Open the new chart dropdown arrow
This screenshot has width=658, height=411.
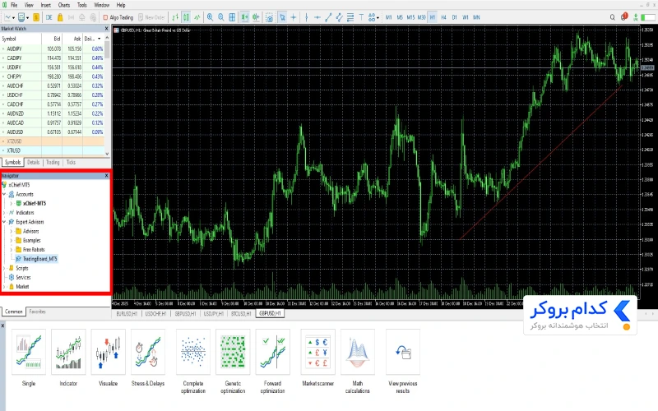(x=13, y=17)
